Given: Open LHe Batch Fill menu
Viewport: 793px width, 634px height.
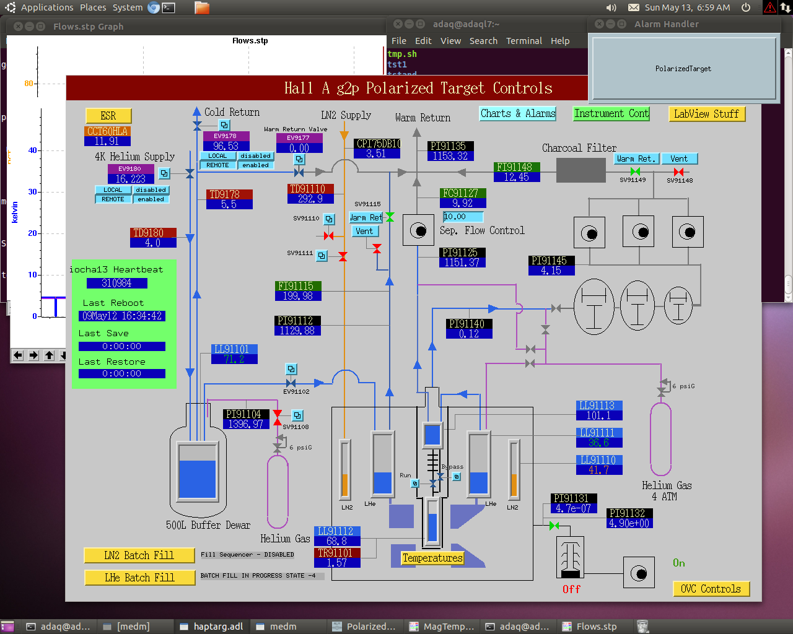Looking at the screenshot, I should [139, 578].
